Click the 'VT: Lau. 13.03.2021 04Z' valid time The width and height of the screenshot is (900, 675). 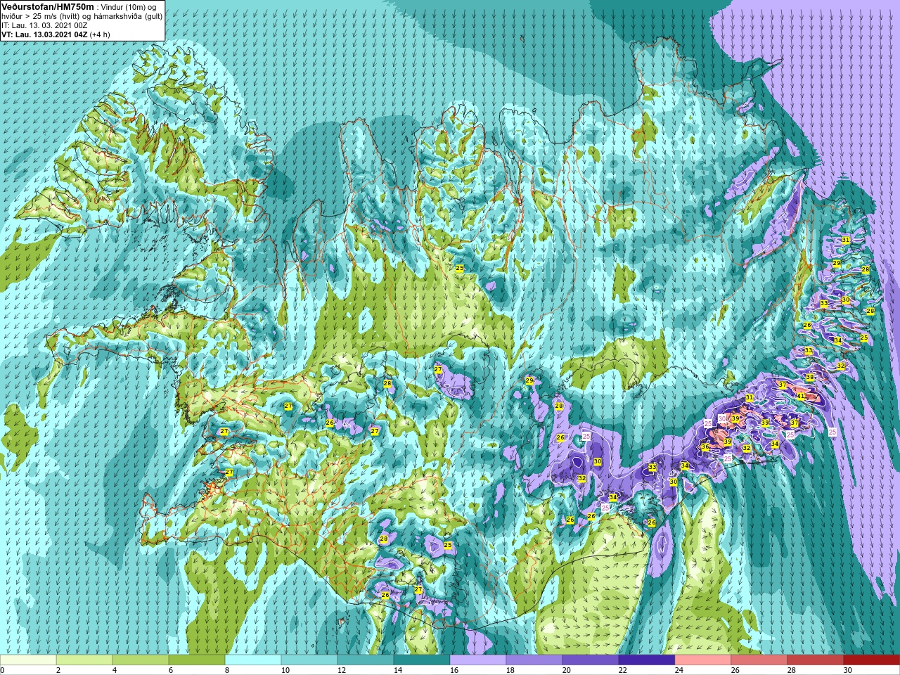click(44, 34)
